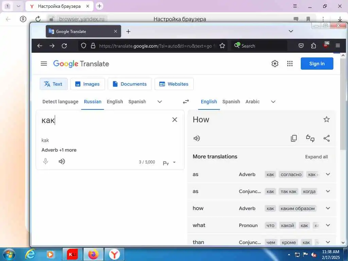The height and width of the screenshot is (261, 348).
Task: Open downloads in Yandex Browser window
Action: [340, 19]
